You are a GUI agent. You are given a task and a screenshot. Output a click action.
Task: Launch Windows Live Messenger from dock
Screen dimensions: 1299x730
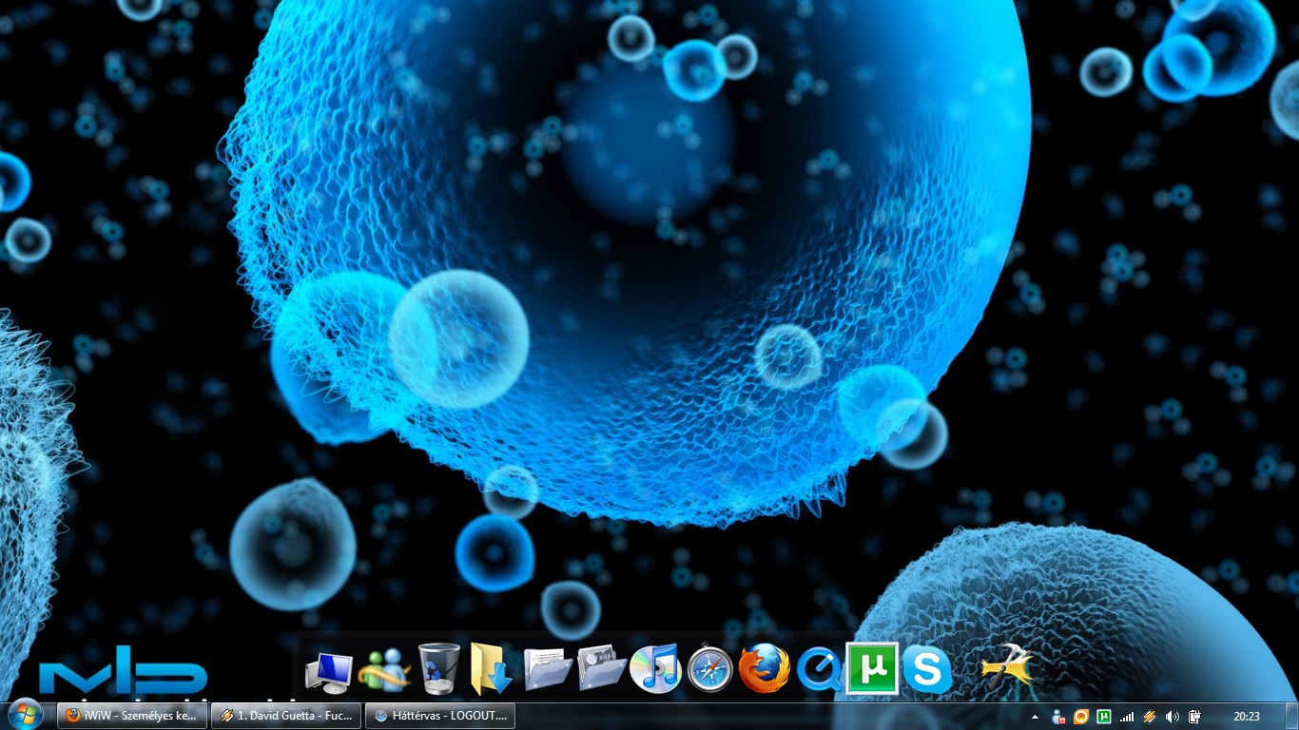click(x=383, y=669)
